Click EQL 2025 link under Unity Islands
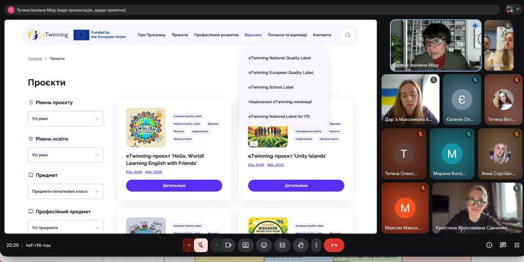Image resolution: width=524 pixels, height=262 pixels. click(256, 165)
